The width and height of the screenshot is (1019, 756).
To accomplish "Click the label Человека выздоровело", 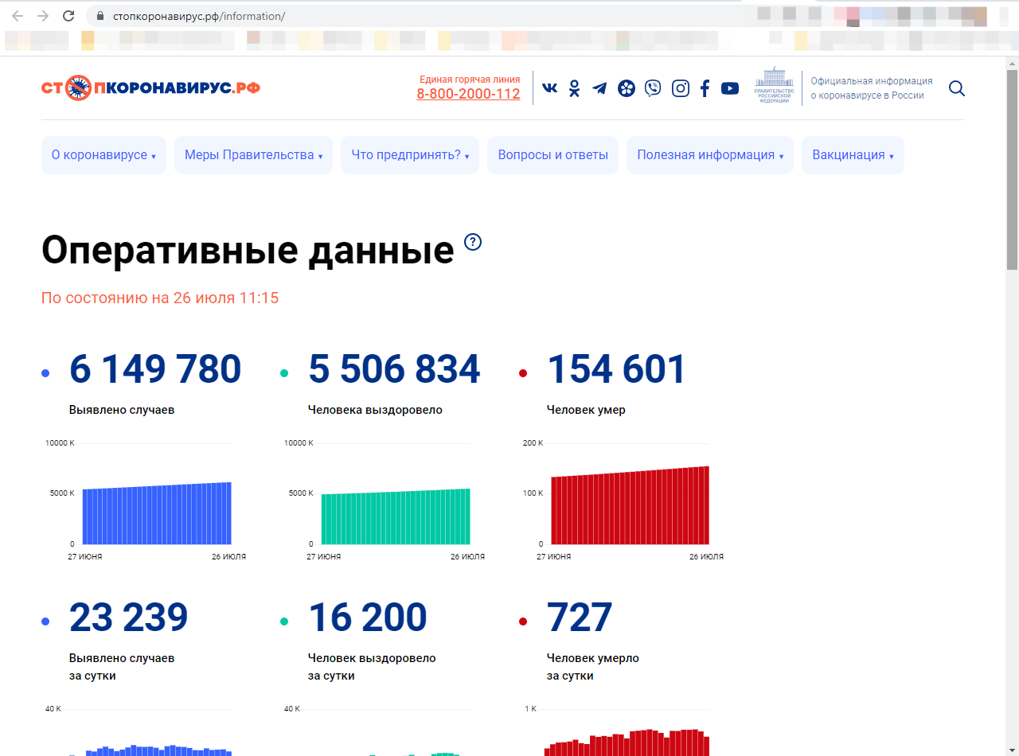I will click(375, 410).
